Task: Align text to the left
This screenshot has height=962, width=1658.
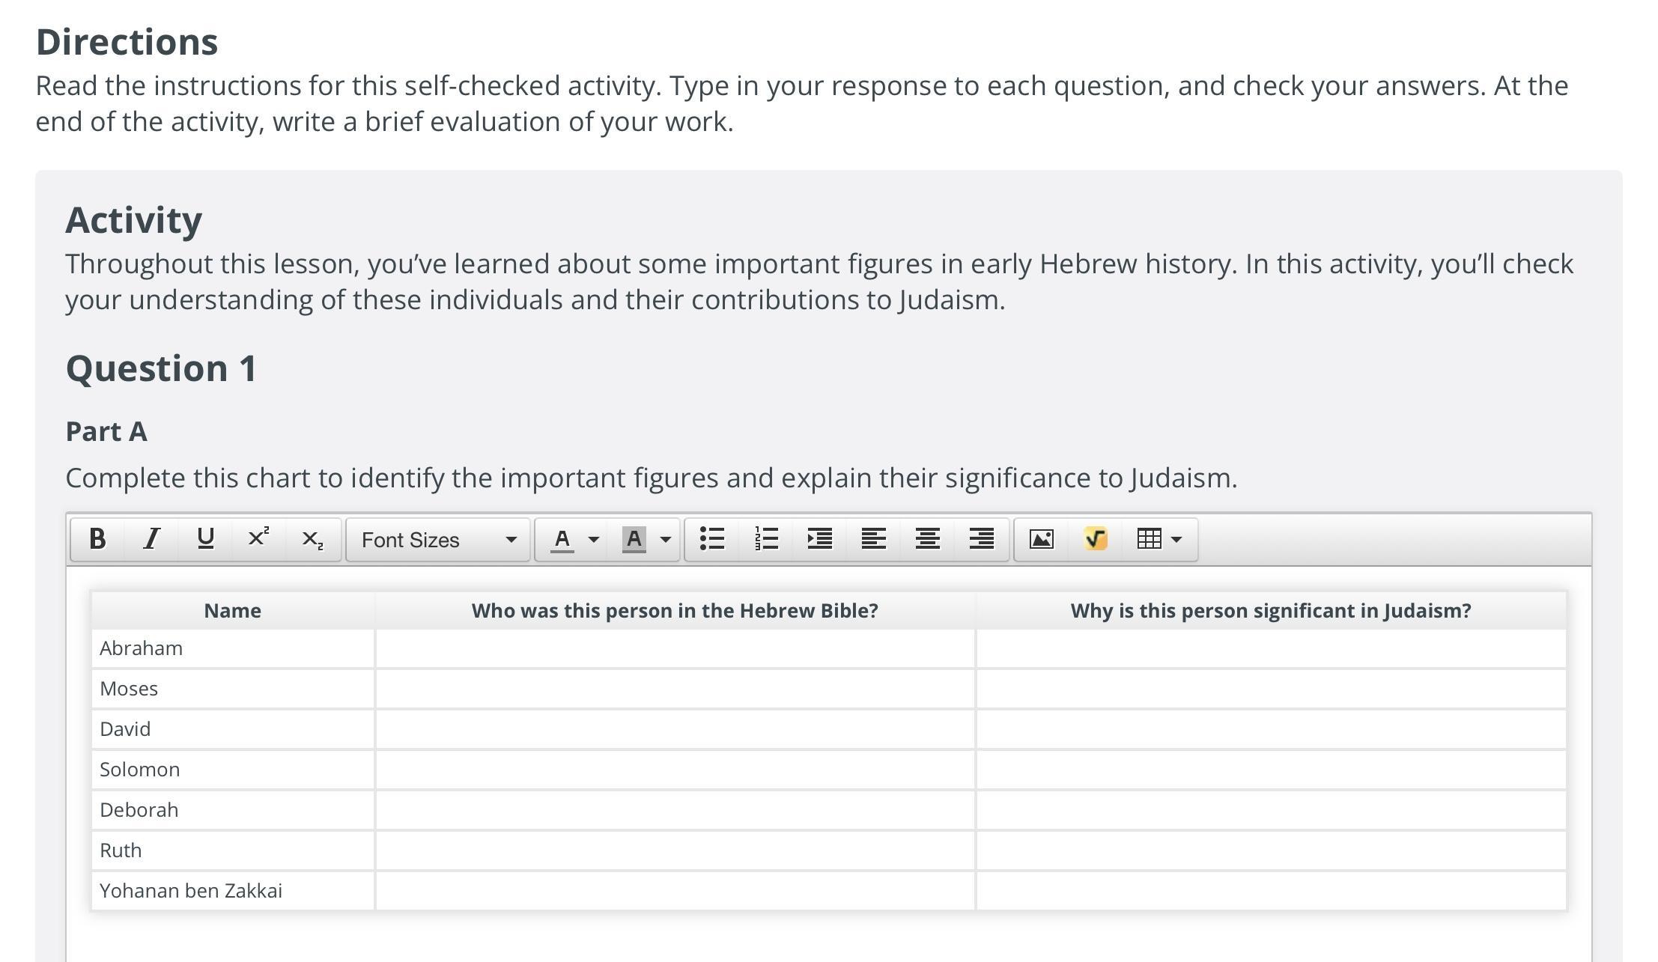Action: pos(874,539)
